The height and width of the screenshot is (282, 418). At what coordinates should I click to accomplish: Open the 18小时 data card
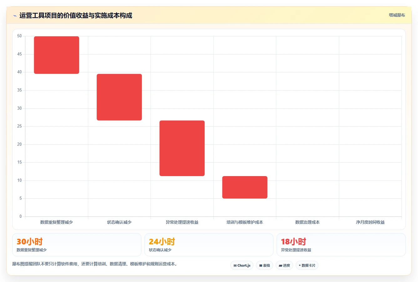(x=341, y=245)
